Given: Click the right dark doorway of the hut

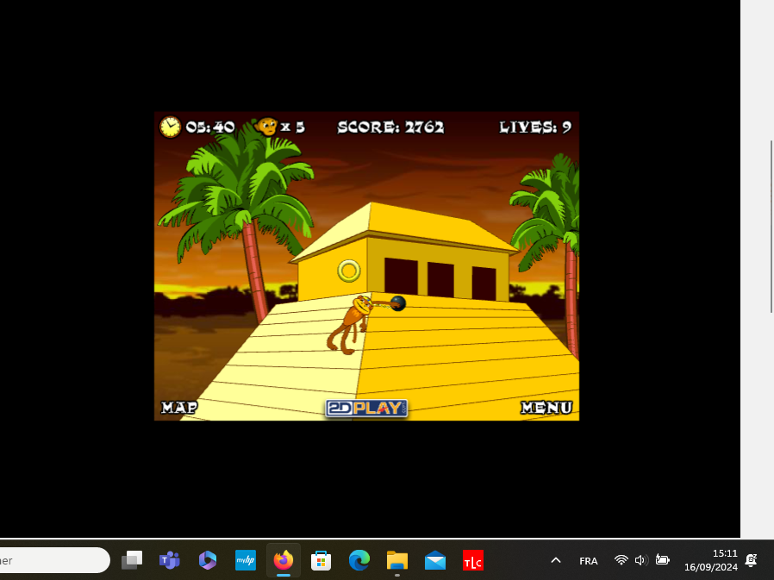Looking at the screenshot, I should (x=484, y=284).
